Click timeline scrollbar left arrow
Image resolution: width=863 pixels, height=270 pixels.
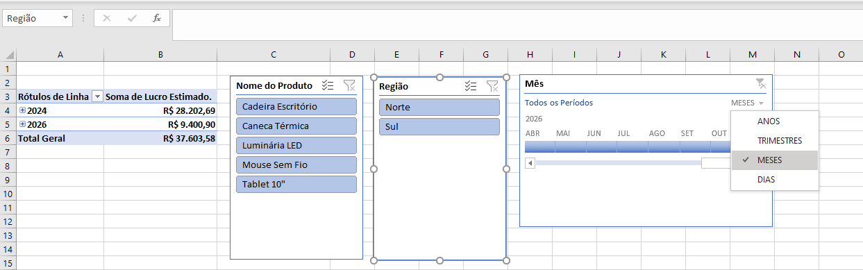[530, 163]
